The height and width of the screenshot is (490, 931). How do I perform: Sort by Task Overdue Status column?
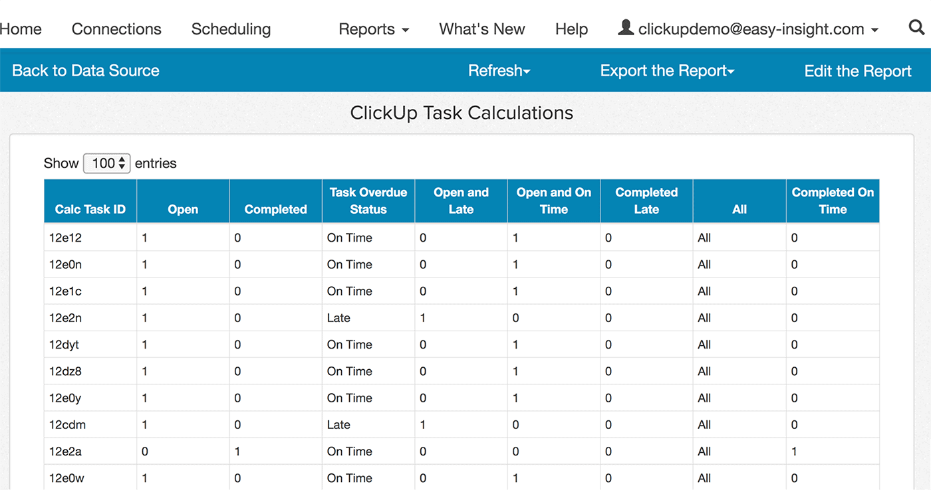368,201
